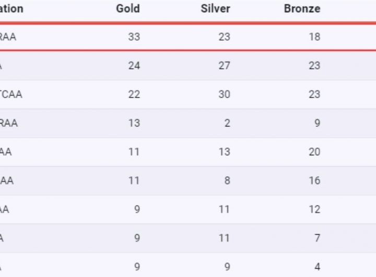Screen dimensions: 376x277
Task: Sort table by Bronze column header
Action: (302, 9)
